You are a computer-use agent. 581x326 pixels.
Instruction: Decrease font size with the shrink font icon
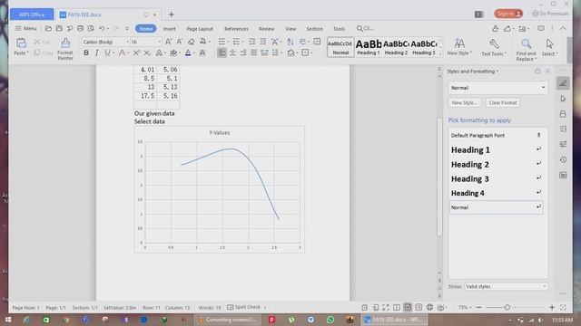coord(180,42)
